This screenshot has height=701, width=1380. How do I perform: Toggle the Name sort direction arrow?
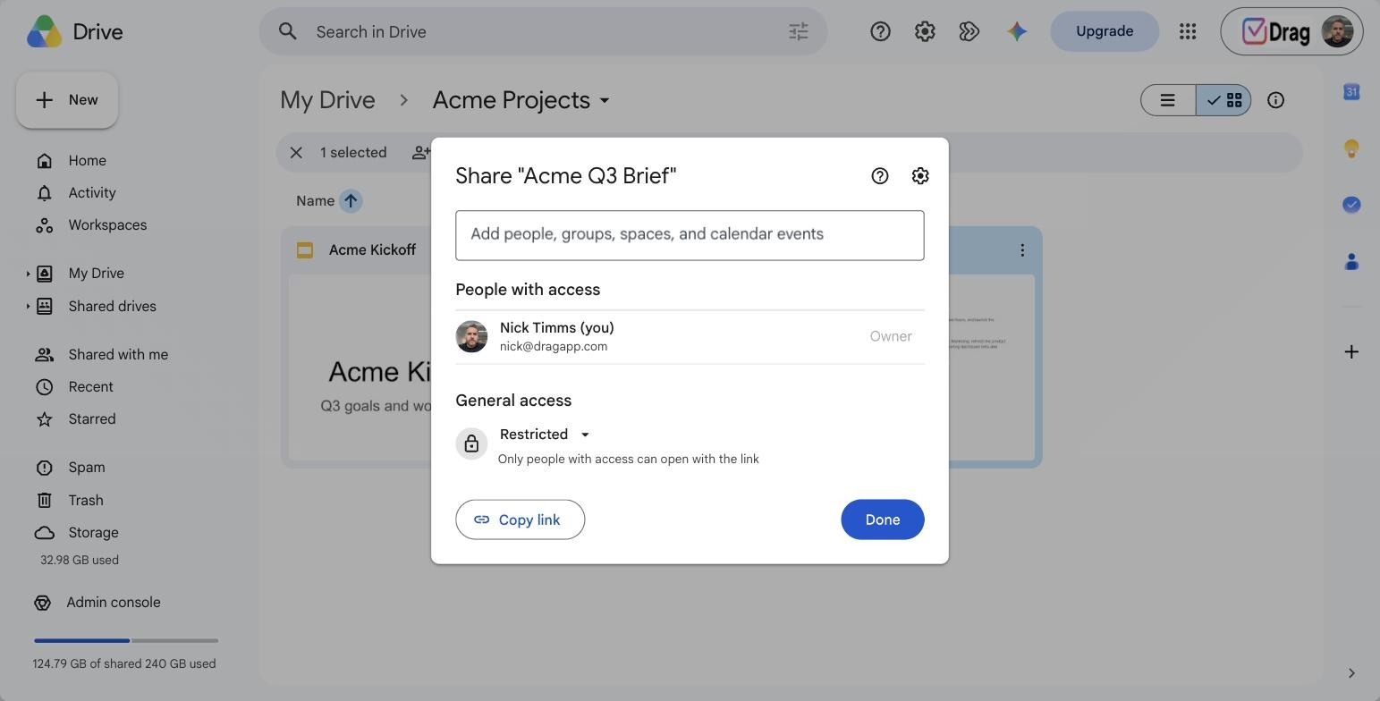(351, 201)
